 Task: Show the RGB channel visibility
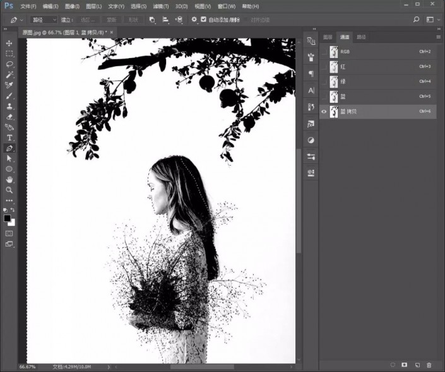(x=324, y=52)
